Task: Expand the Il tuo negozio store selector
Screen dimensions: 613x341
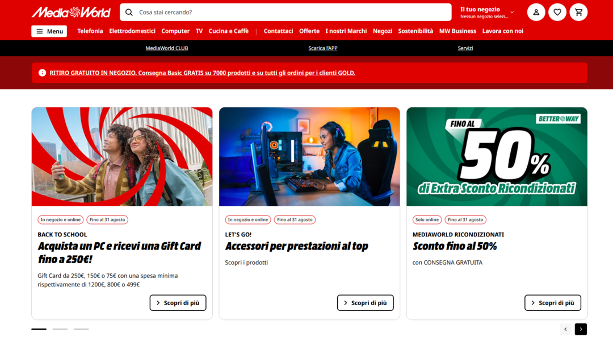Action: 487,12
